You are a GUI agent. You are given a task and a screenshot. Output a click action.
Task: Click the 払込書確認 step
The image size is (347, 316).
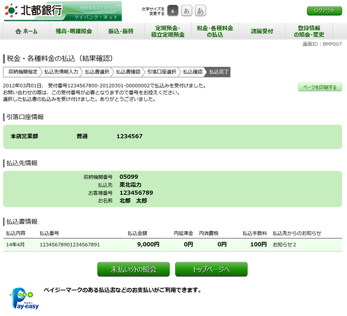tap(128, 72)
